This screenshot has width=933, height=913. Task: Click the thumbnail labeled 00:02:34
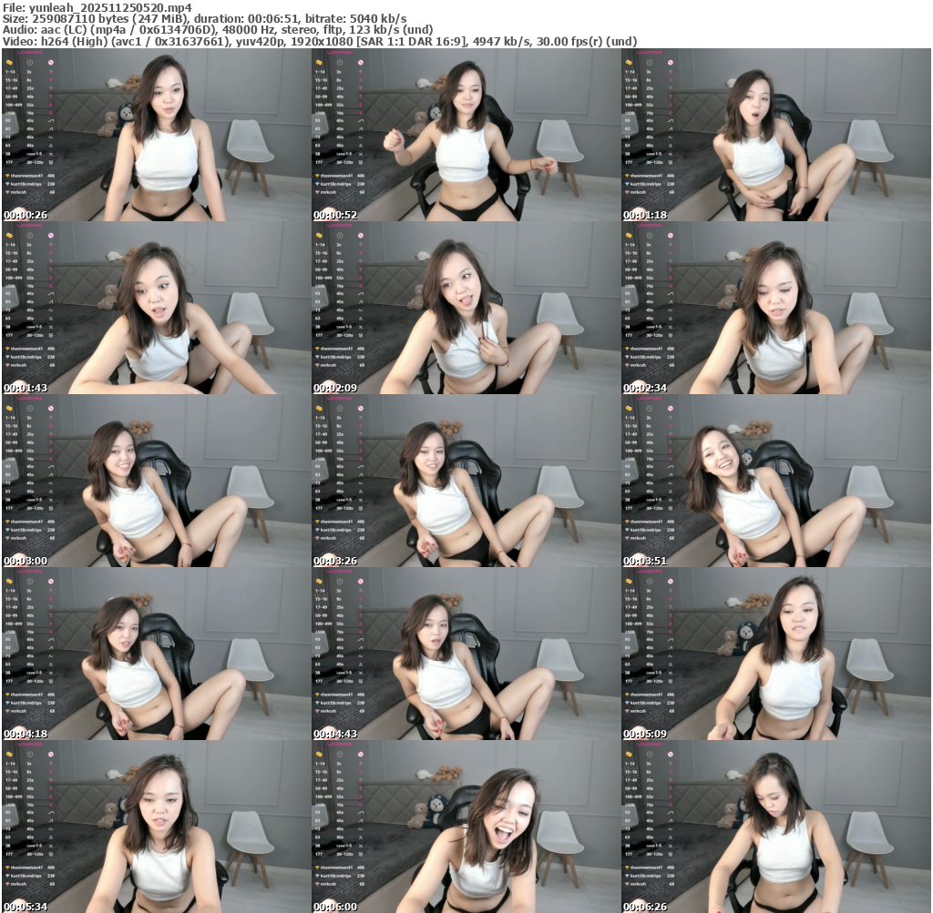coord(775,309)
